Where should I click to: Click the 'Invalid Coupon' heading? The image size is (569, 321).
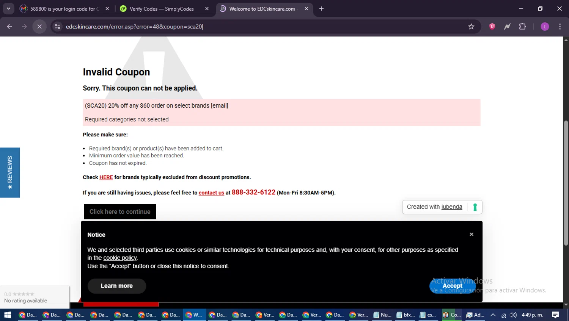(x=116, y=72)
